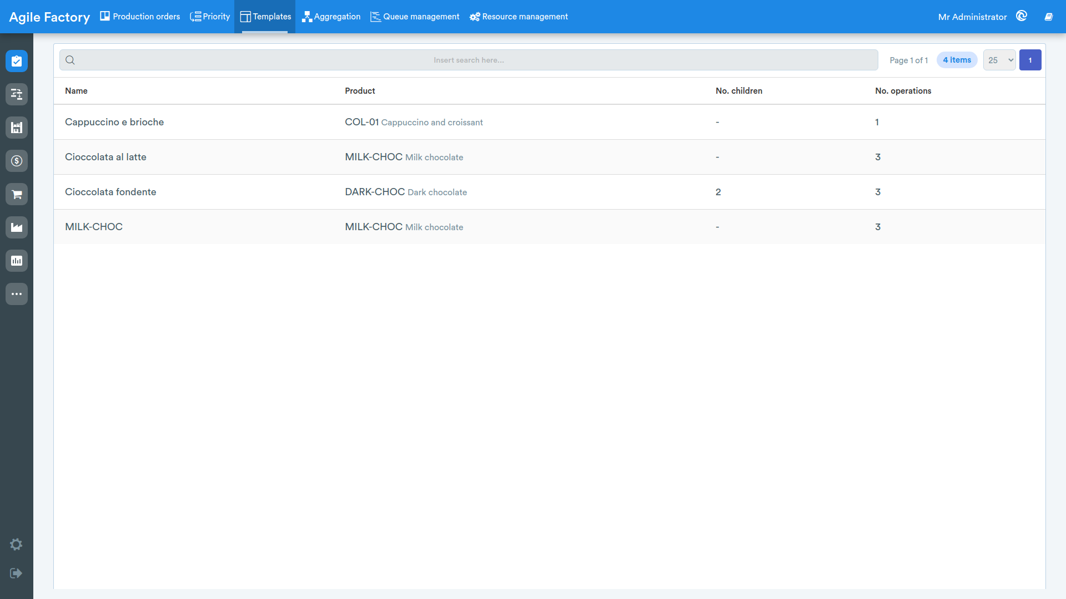
Task: Select the Templates tab
Action: click(x=265, y=17)
